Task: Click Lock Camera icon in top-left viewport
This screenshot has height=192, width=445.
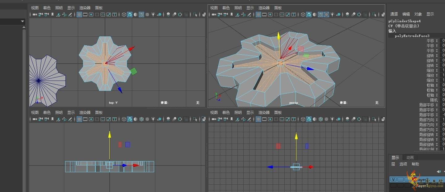Action: coord(40,15)
